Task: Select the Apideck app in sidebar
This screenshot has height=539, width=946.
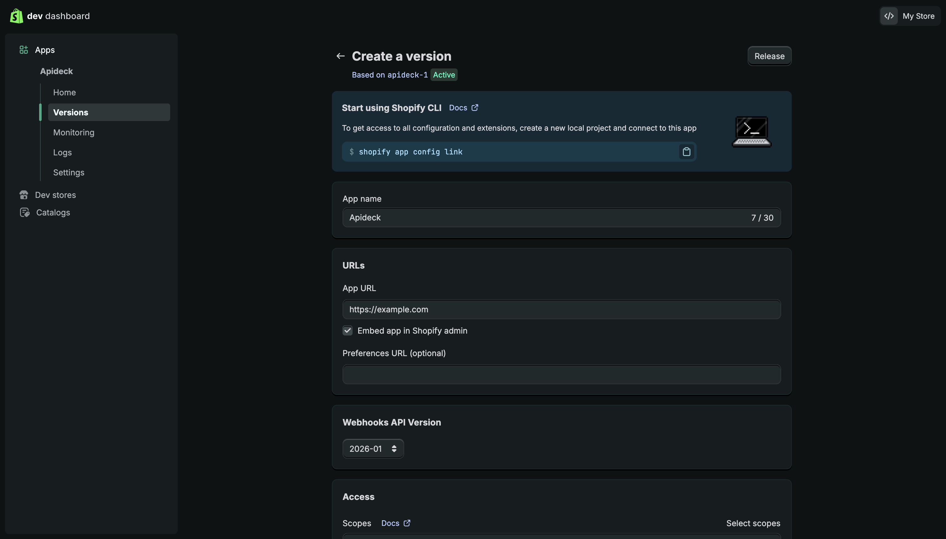Action: [x=56, y=71]
